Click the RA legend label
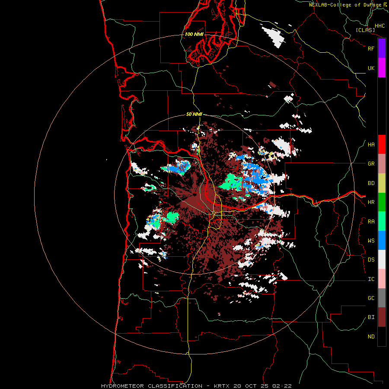 pyautogui.click(x=371, y=222)
